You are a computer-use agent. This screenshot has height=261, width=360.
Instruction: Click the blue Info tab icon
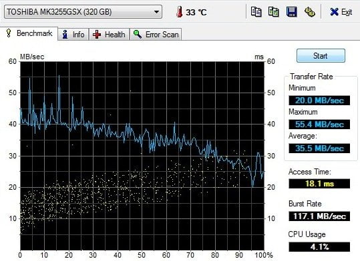tap(65, 35)
